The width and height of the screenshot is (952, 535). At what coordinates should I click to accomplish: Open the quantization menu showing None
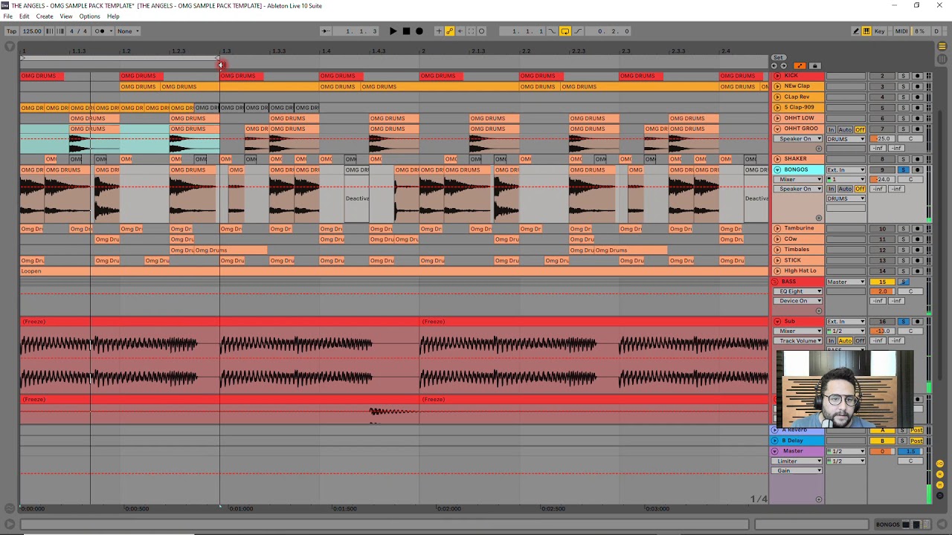128,31
